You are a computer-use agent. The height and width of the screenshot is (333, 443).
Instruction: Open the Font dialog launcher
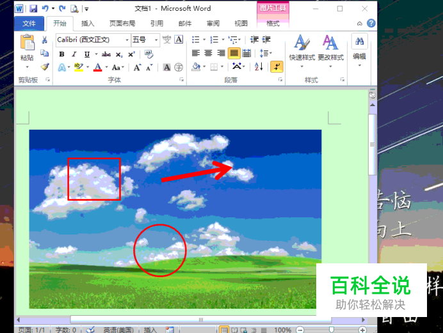(181, 80)
